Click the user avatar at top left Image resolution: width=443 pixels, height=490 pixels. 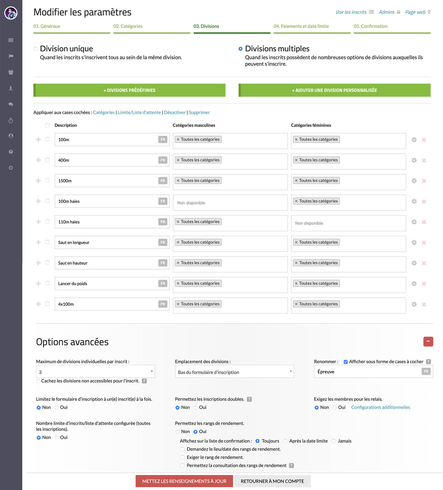pyautogui.click(x=11, y=13)
